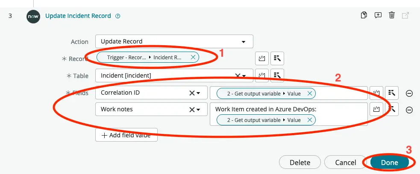Screen dimensions: 420x174
Task: Click the Delete button
Action: click(x=300, y=162)
